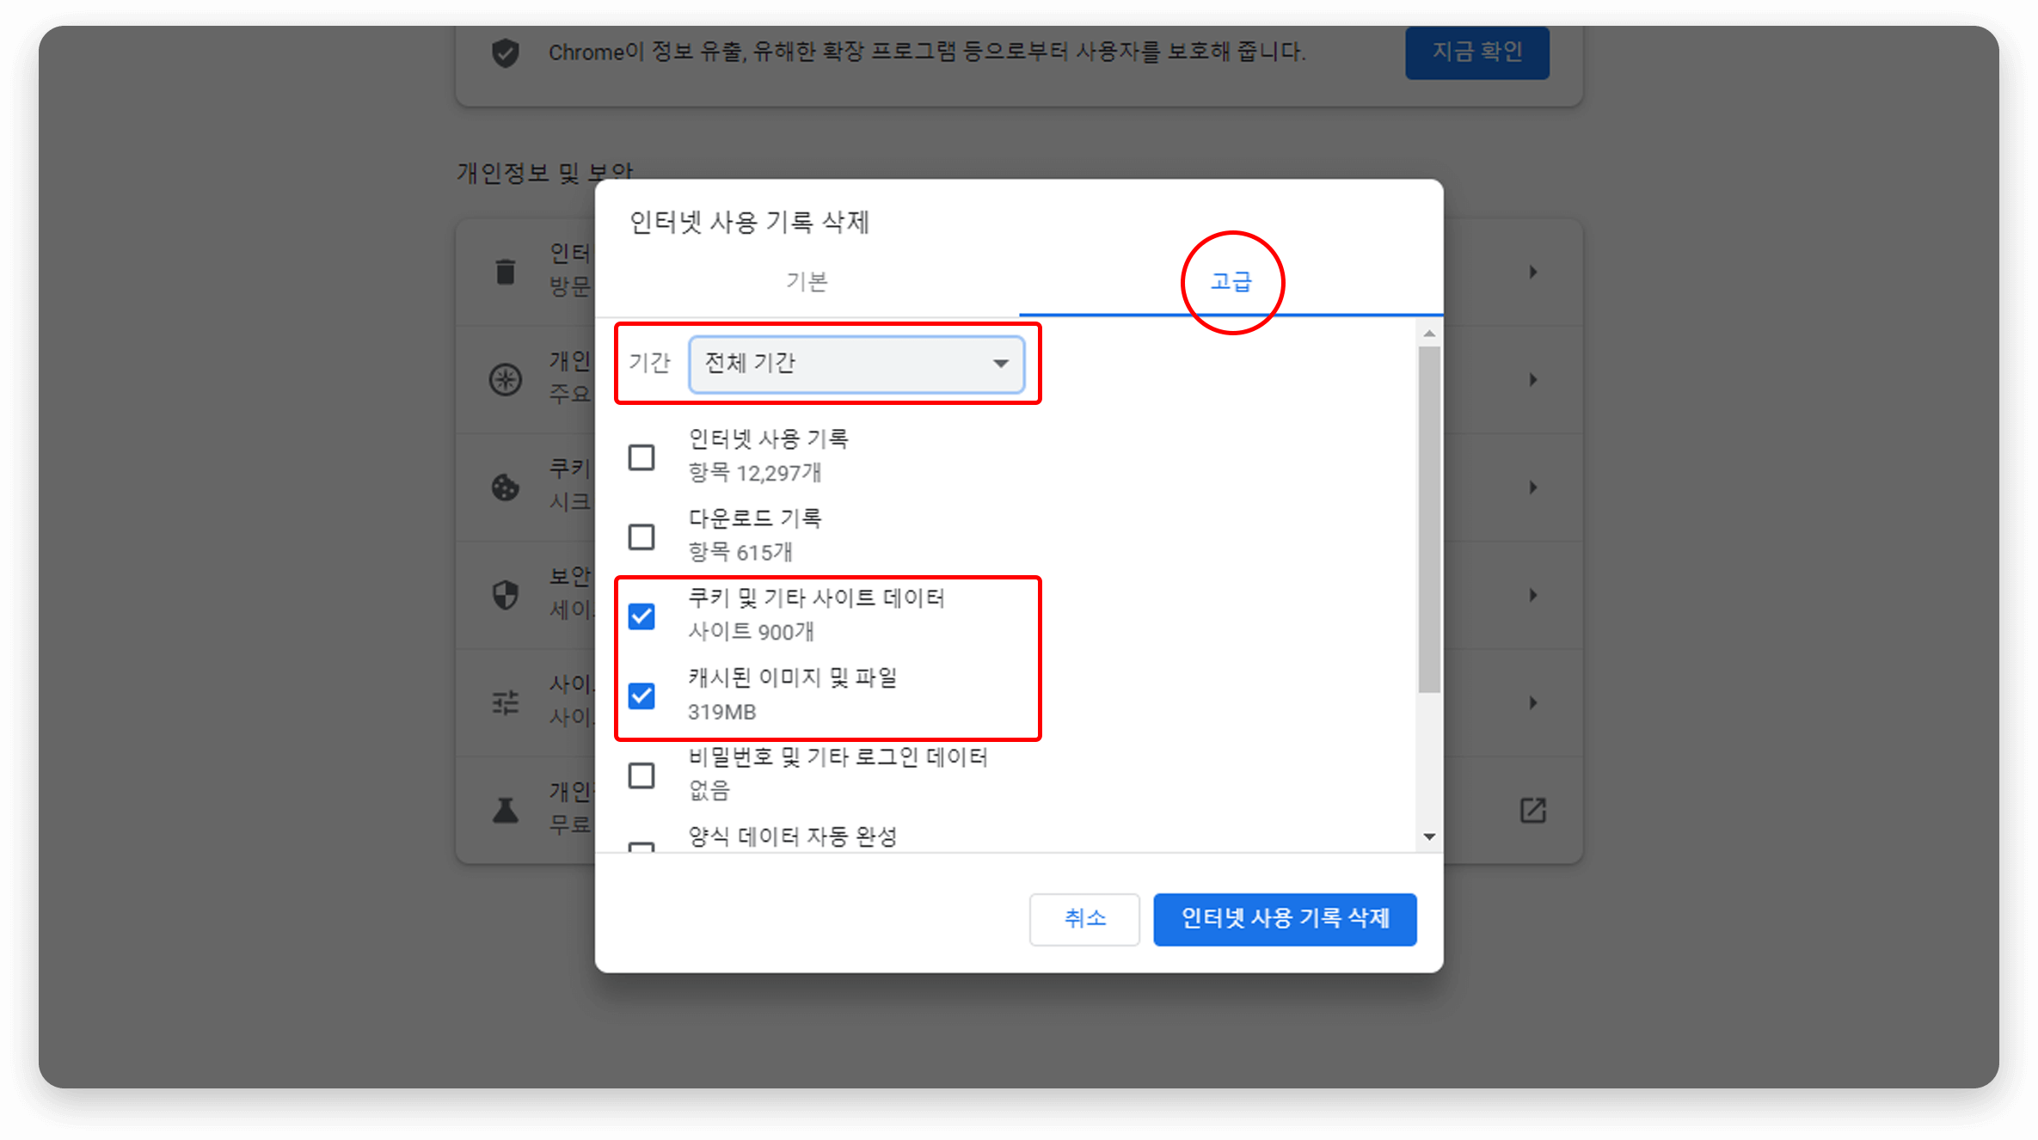This screenshot has width=2038, height=1140.
Task: Check the 양식 데이터 자동 완성 checkbox
Action: 641,847
